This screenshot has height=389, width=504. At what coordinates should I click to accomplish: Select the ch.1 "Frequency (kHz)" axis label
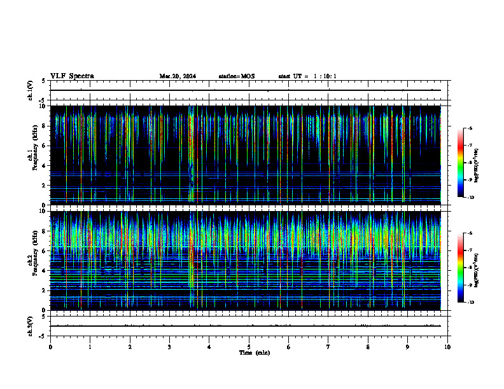pyautogui.click(x=35, y=147)
